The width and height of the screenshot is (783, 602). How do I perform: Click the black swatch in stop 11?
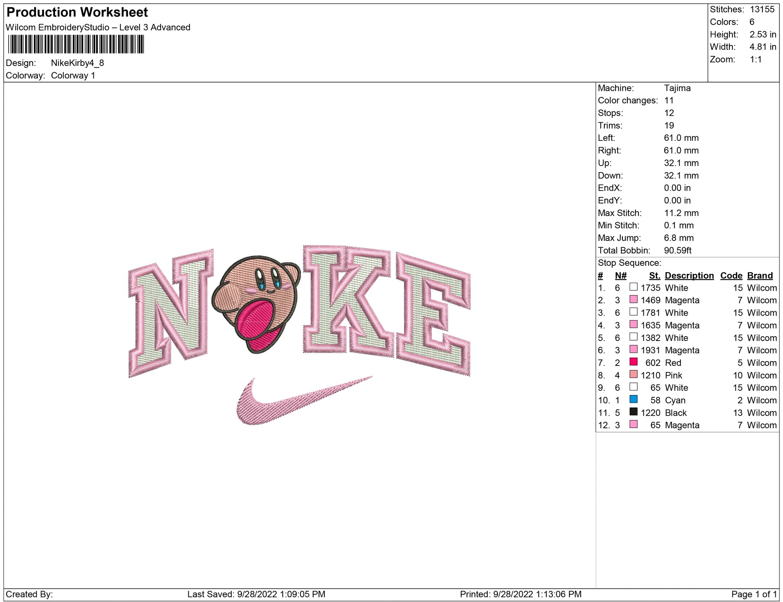point(633,412)
